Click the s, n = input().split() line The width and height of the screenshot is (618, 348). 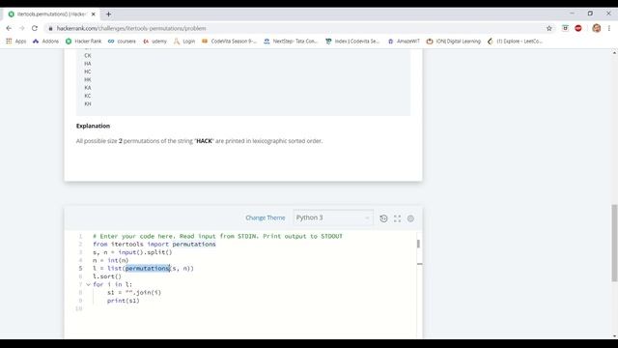coord(132,252)
